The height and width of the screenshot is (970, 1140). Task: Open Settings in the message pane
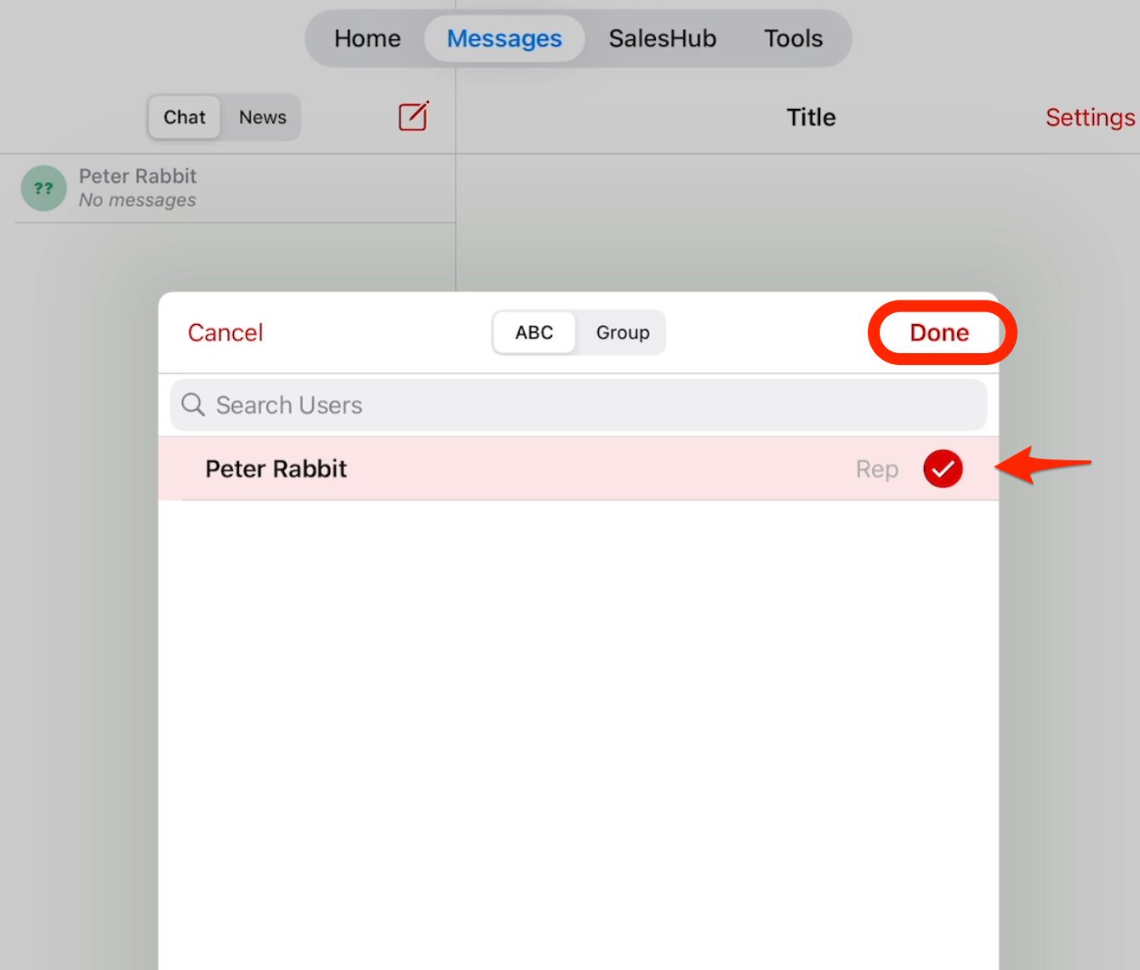[1090, 117]
